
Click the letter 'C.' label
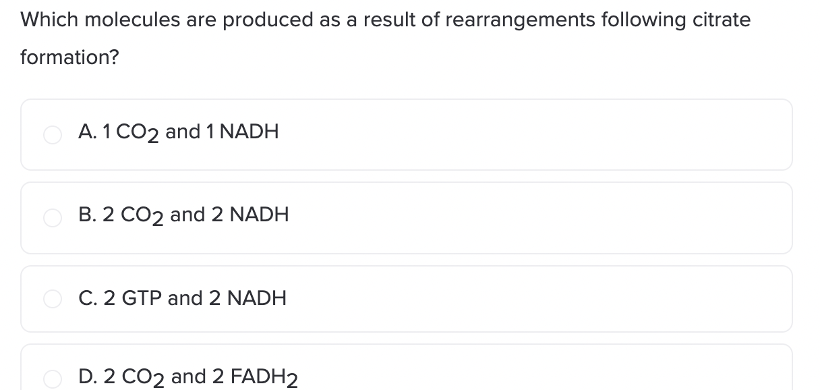87,298
